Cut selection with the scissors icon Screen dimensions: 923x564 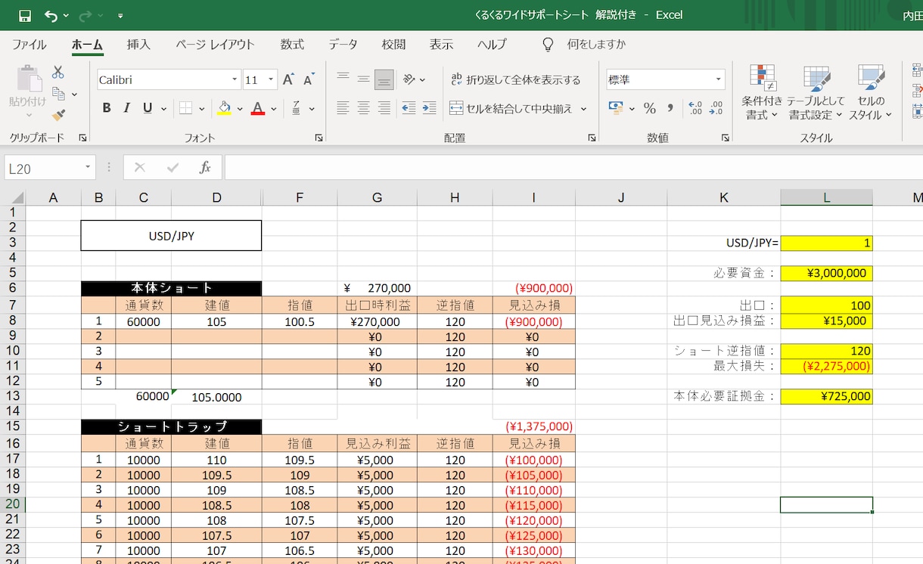point(58,73)
